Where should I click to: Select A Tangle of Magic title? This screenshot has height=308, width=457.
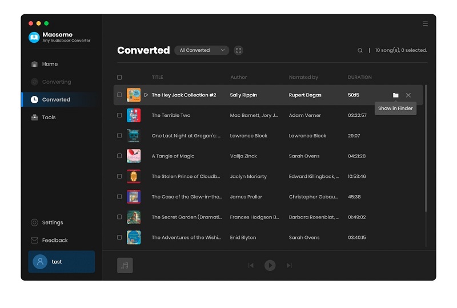pyautogui.click(x=173, y=156)
